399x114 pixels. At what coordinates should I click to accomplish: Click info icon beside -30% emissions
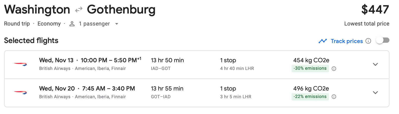(334, 69)
